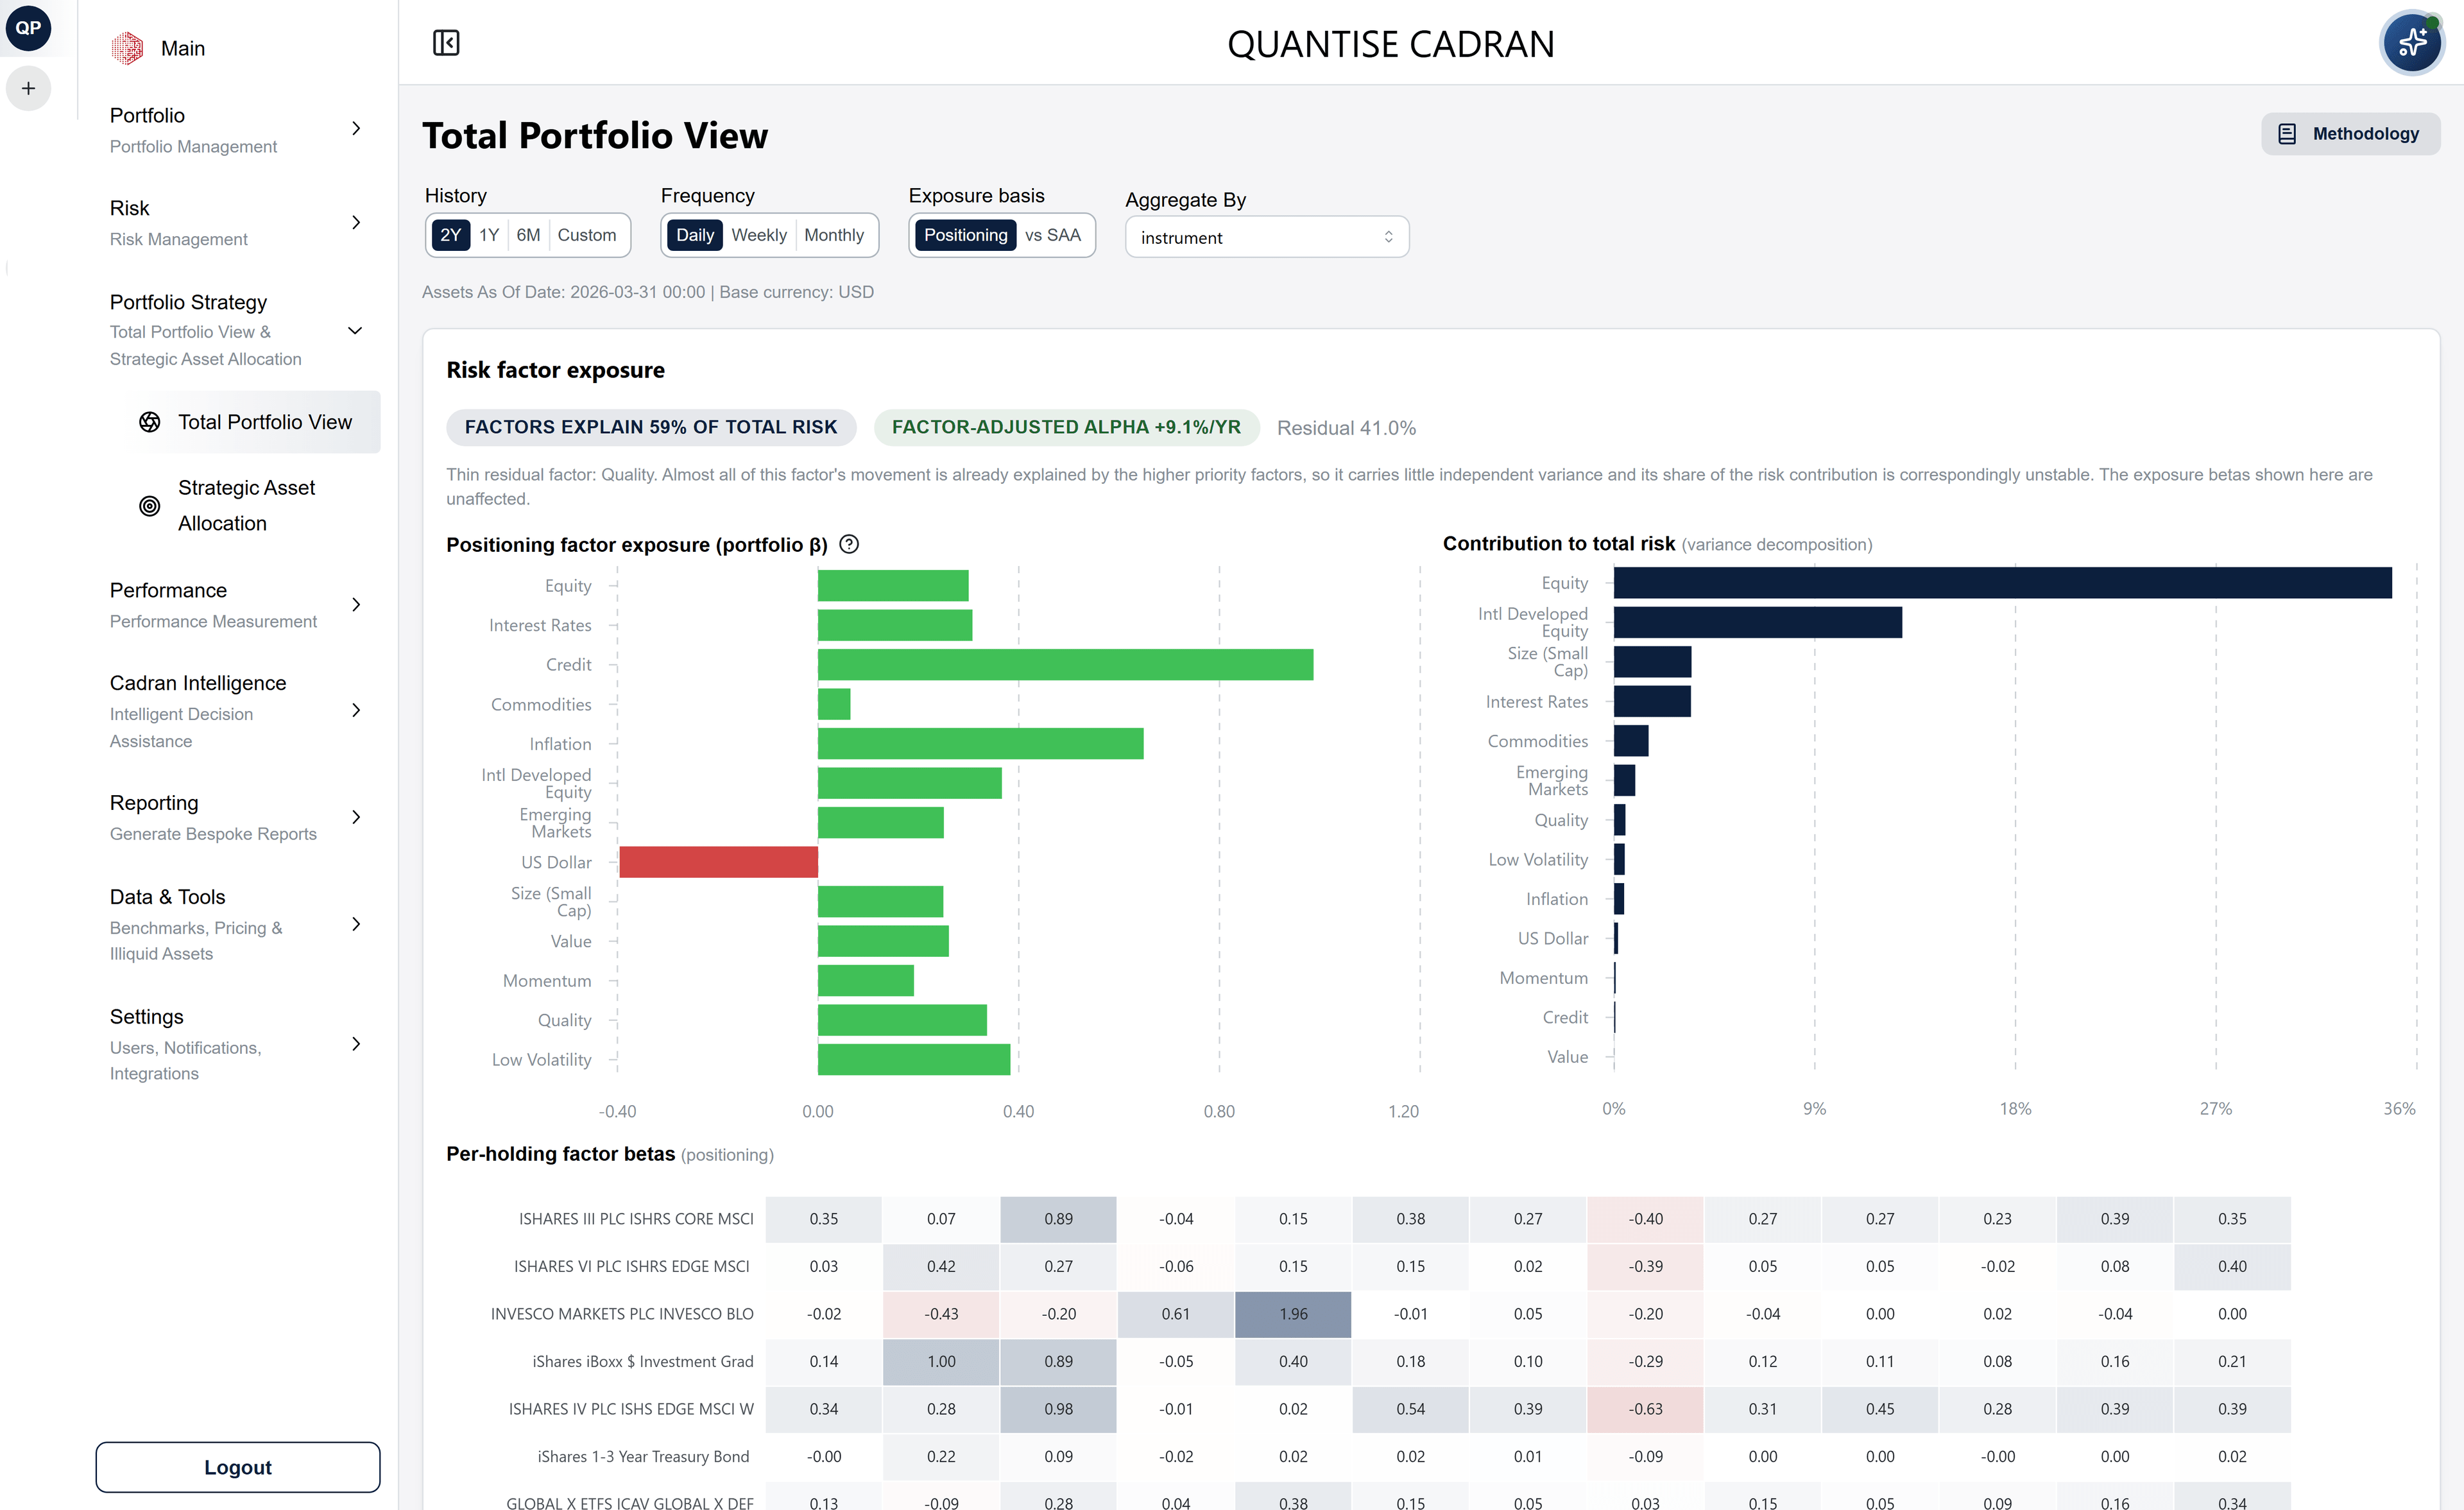Click Factors Explain 59% badge
The image size is (2464, 1510).
(x=651, y=427)
